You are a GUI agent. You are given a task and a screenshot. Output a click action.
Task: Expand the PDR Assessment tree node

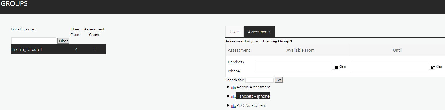(228, 105)
